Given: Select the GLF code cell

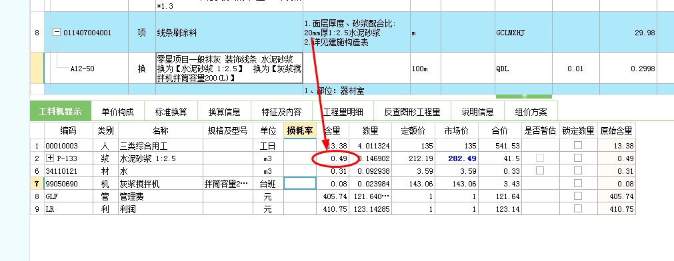Looking at the screenshot, I should pyautogui.click(x=69, y=196).
